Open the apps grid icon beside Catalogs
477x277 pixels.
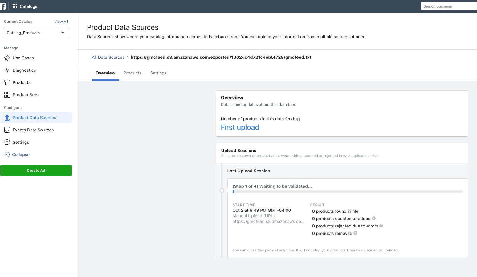(15, 6)
